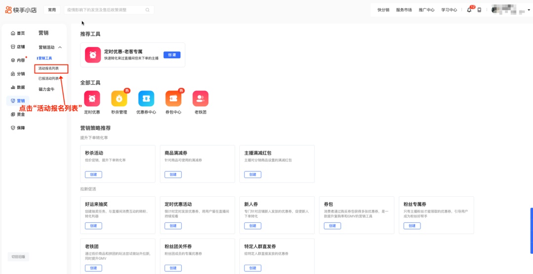This screenshot has height=274, width=533.
Task: Click the top search input field
Action: (x=104, y=10)
